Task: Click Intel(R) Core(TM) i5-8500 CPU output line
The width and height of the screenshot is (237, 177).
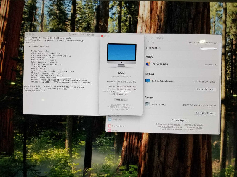Action: pos(45,89)
